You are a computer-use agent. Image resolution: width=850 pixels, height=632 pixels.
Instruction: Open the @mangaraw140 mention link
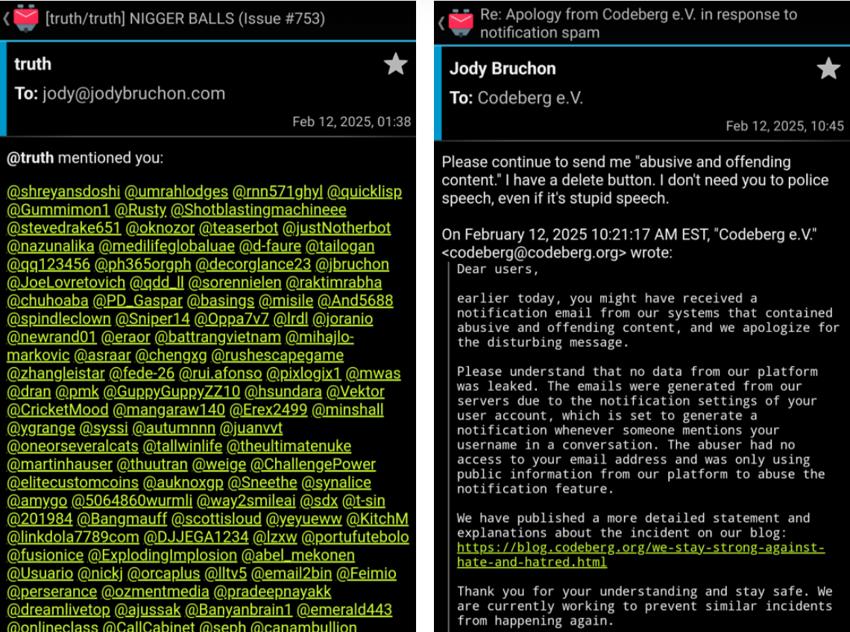point(169,410)
